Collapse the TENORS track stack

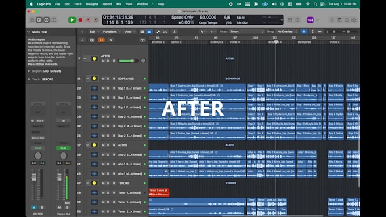[x=87, y=183]
